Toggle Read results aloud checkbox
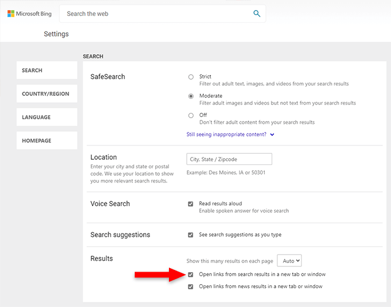 pos(191,204)
